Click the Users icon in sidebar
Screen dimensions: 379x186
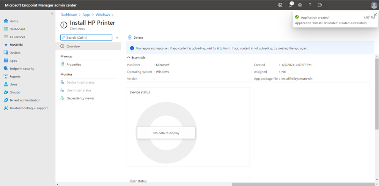click(6, 84)
